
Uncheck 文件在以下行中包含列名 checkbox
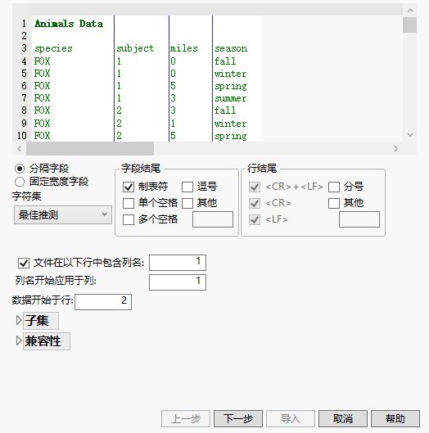[x=24, y=263]
